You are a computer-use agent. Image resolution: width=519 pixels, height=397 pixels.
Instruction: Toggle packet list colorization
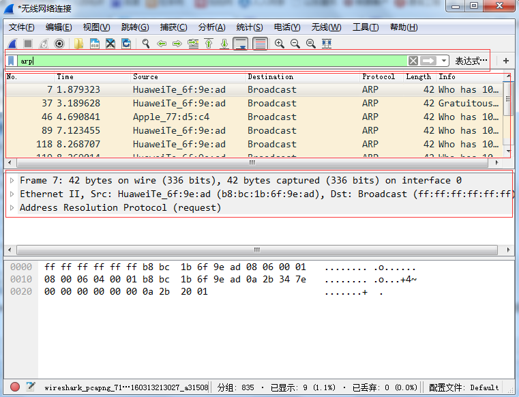[260, 44]
